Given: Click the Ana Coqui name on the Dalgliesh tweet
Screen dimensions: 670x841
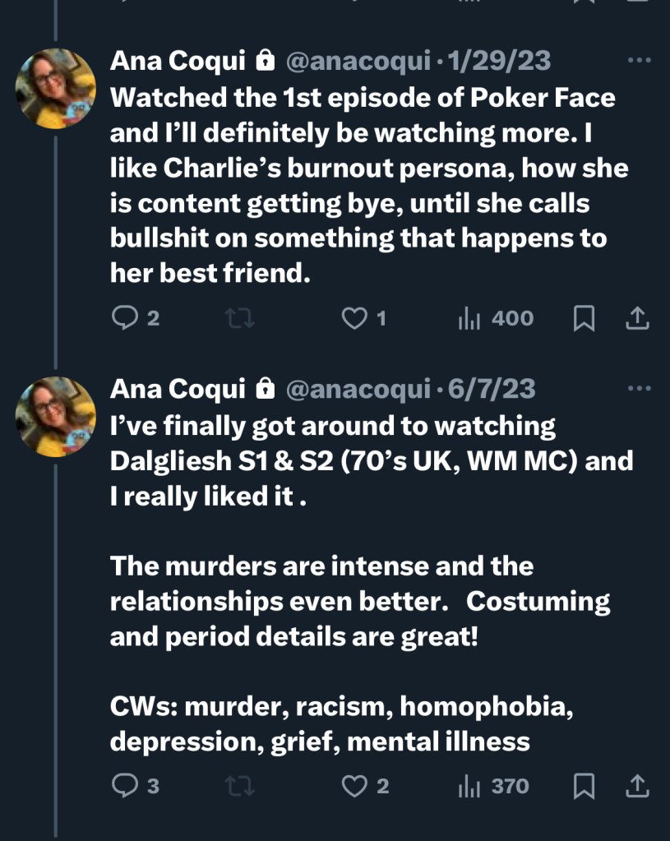Looking at the screenshot, I should [178, 389].
